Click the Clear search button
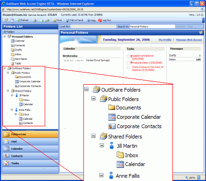206x181 pixels. (190, 27)
